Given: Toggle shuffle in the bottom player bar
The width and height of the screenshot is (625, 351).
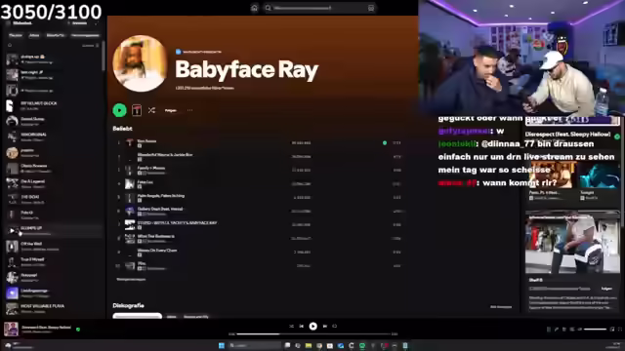Looking at the screenshot, I should [291, 326].
